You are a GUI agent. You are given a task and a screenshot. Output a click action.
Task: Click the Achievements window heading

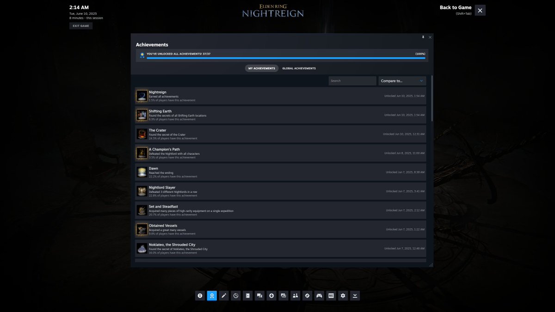(152, 45)
